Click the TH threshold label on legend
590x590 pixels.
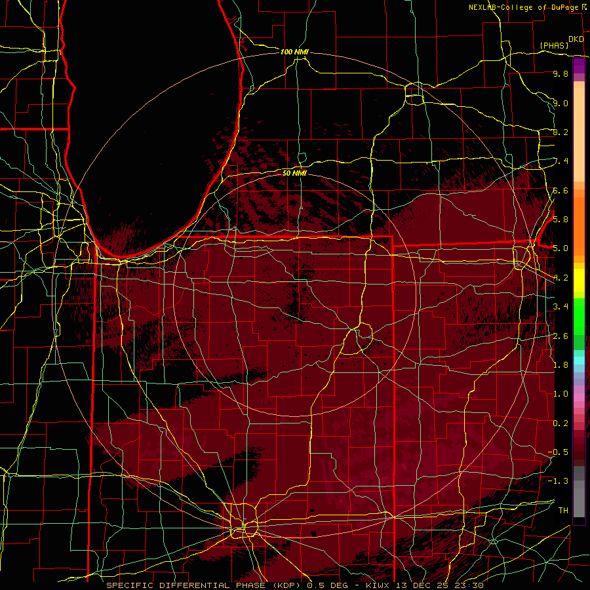coord(563,510)
